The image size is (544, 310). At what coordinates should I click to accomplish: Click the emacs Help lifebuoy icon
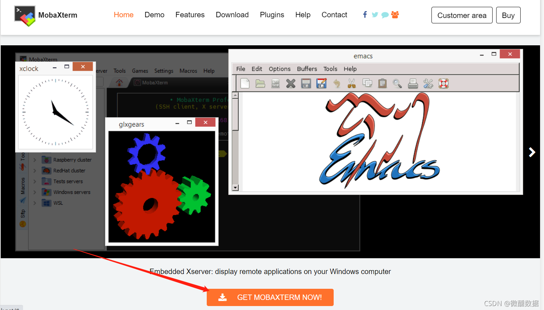(x=444, y=84)
